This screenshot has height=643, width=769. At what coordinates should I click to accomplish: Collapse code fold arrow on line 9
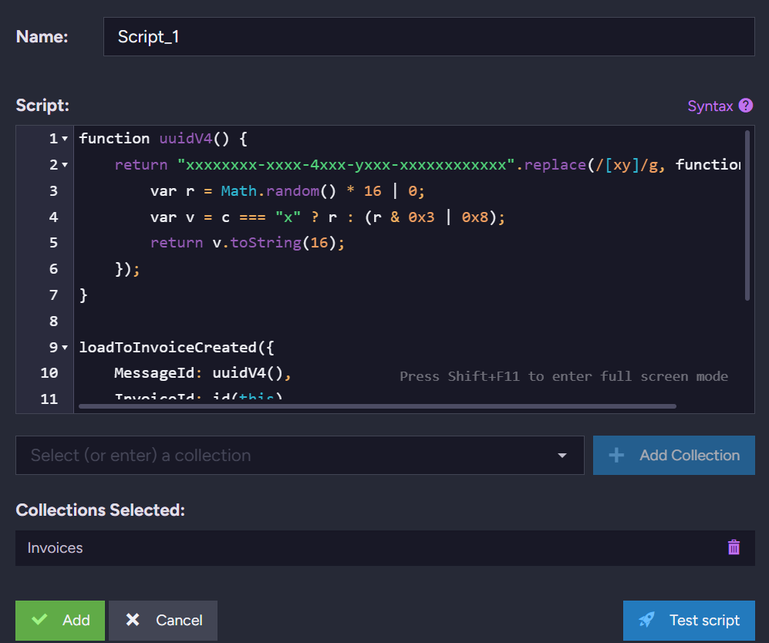tap(65, 348)
